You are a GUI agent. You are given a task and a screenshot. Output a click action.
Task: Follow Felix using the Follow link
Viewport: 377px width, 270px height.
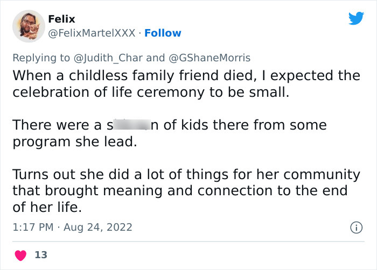[x=163, y=33]
